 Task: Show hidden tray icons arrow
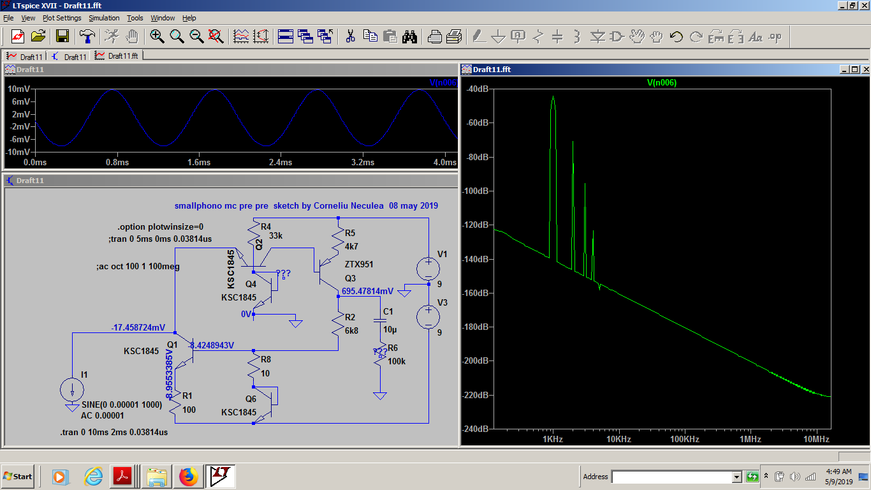point(766,477)
